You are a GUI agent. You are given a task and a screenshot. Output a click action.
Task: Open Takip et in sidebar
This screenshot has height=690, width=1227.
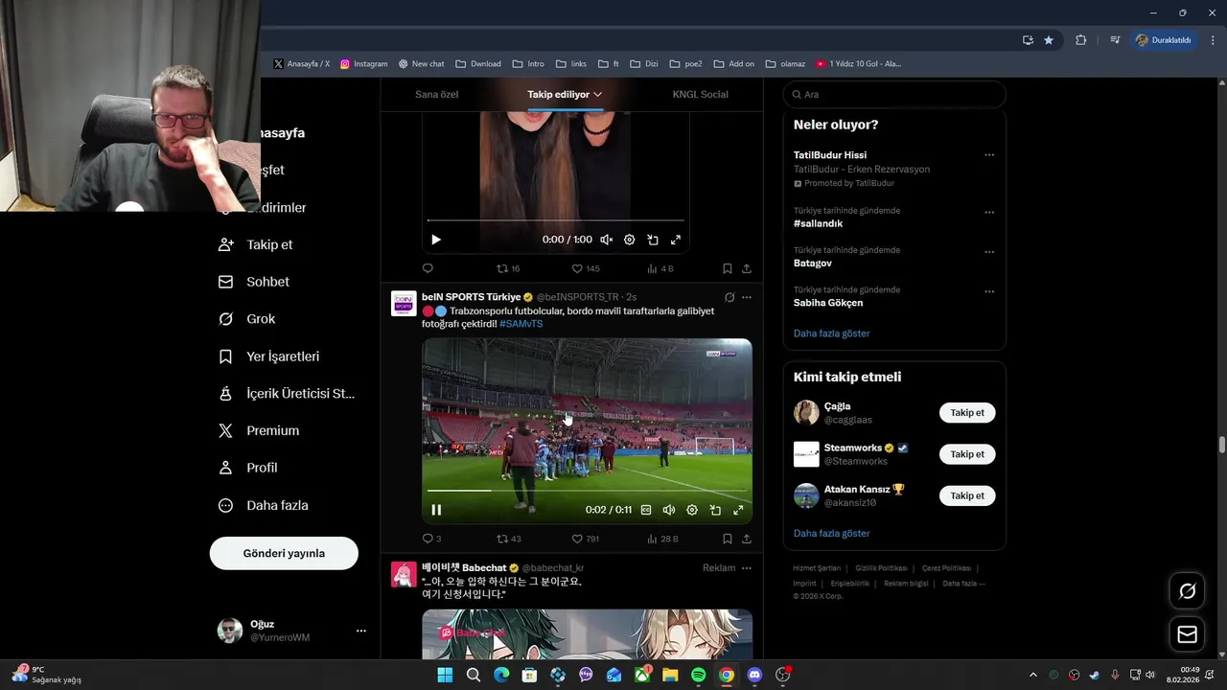click(256, 244)
